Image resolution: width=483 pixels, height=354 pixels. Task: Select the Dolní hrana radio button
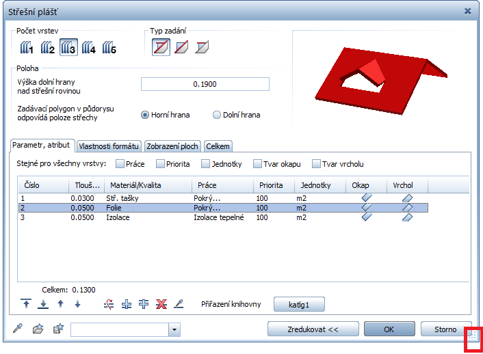217,115
